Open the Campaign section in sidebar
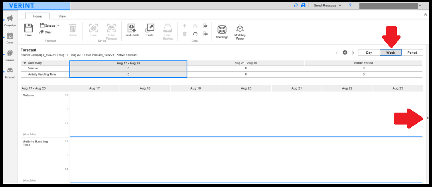Viewport: 432px width, 187px height. pos(10,21)
